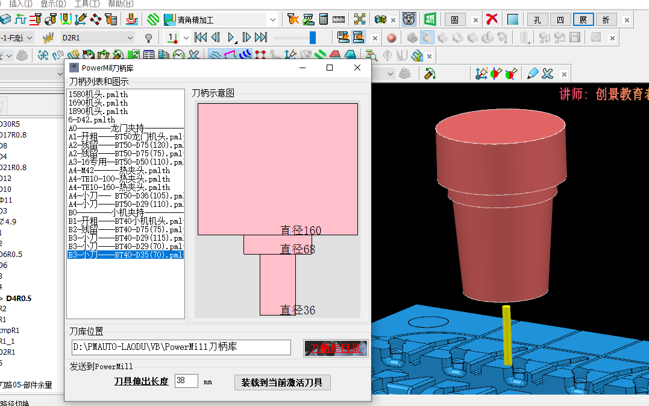Click the 展 button
The image size is (649, 406).
point(583,20)
